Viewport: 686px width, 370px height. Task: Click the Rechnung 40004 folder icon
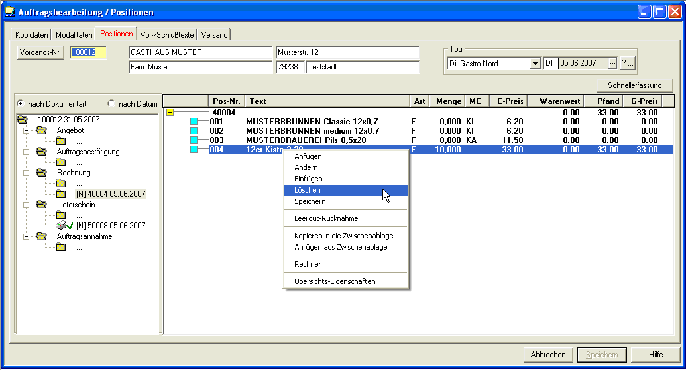[61, 194]
